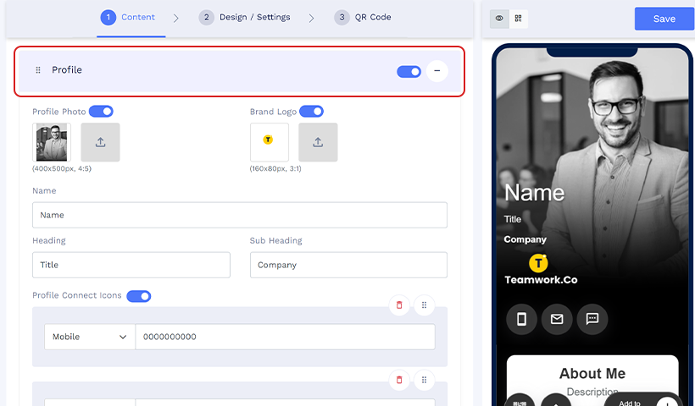Image resolution: width=695 pixels, height=406 pixels.
Task: Turn off Profile Connect Icons toggle
Action: tap(139, 296)
